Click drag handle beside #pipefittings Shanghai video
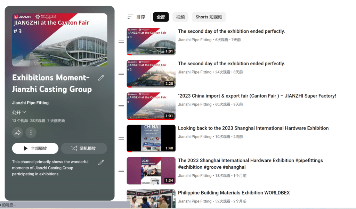The width and height of the screenshot is (356, 209). click(x=121, y=171)
